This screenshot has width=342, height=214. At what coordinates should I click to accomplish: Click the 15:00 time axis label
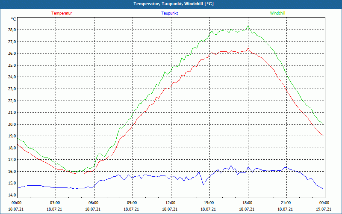(209, 203)
